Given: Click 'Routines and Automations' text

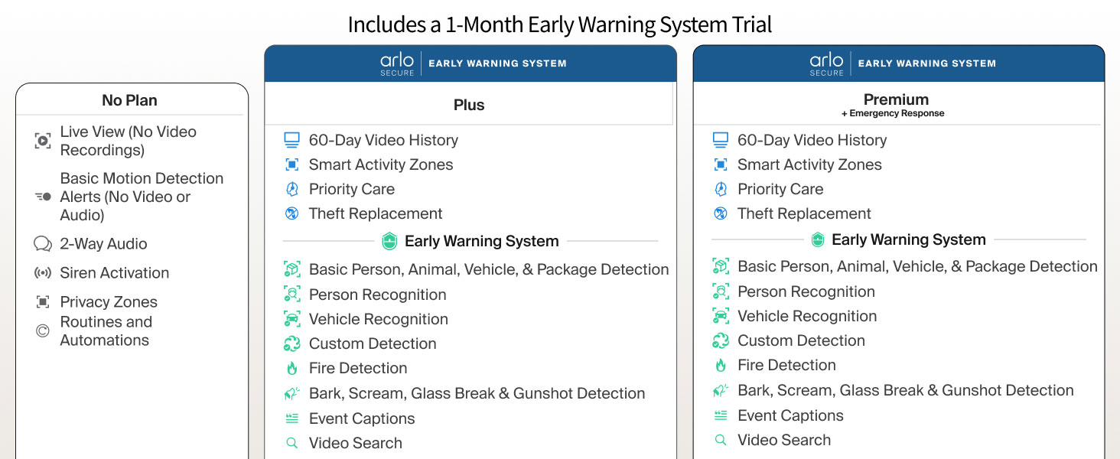Looking at the screenshot, I should 106,331.
